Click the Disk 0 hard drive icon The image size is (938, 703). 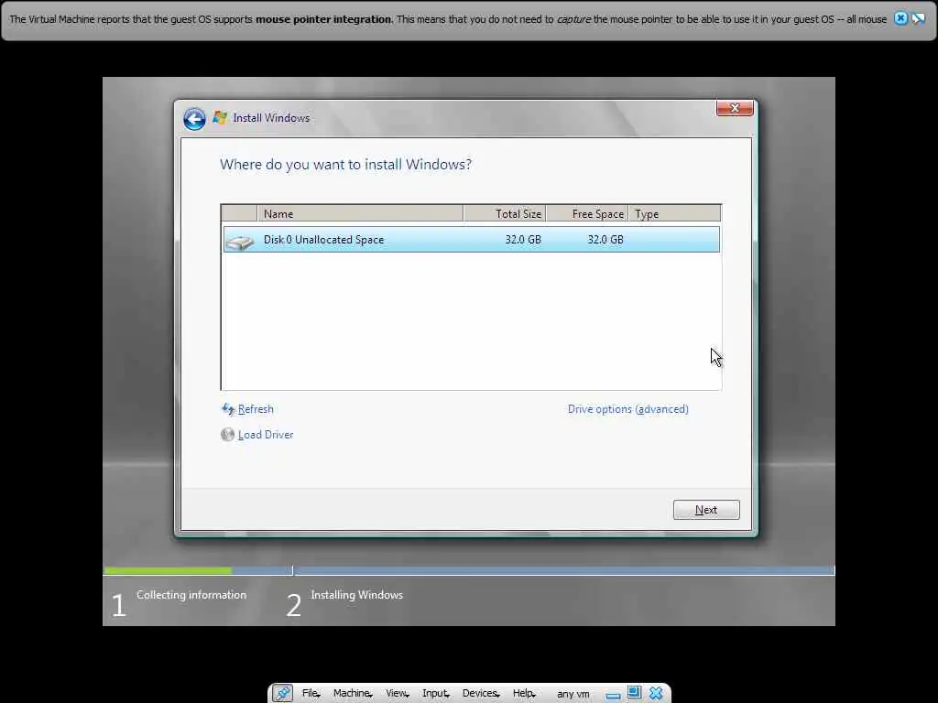(x=240, y=241)
